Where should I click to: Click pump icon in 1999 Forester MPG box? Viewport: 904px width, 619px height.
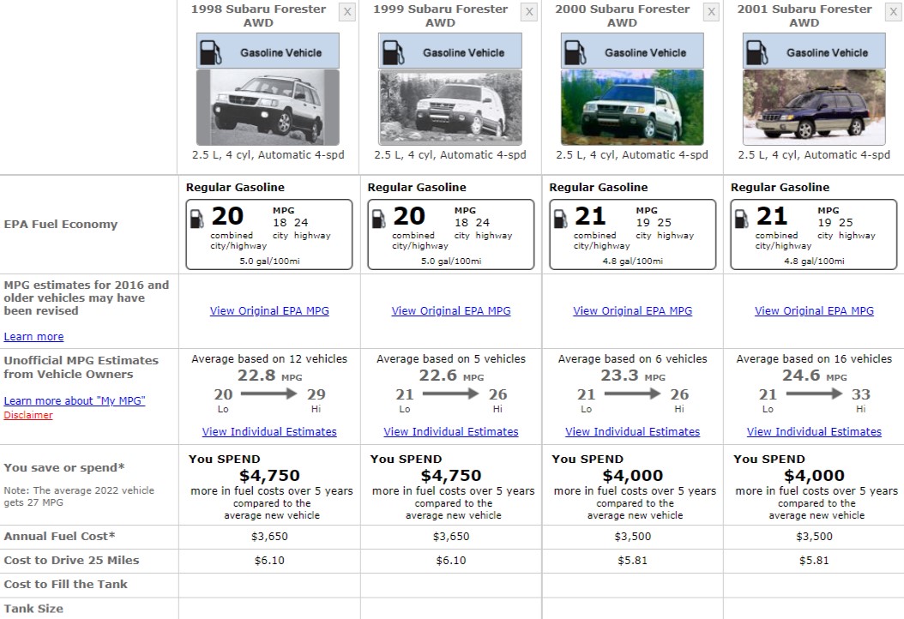379,219
